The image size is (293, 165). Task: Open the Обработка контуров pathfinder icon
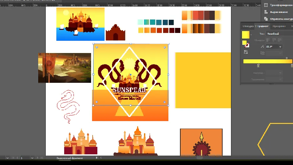(x=266, y=19)
